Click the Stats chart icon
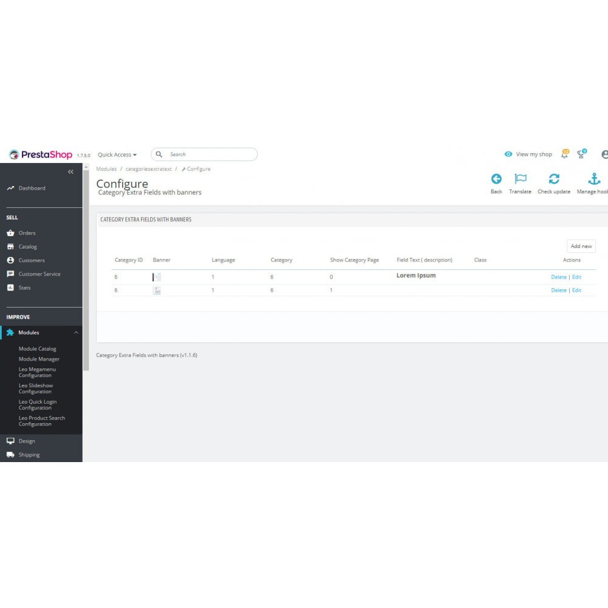 click(10, 288)
